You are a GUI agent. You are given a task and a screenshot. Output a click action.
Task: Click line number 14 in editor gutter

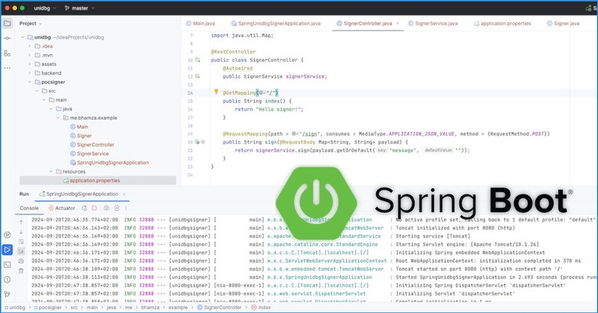coord(190,93)
